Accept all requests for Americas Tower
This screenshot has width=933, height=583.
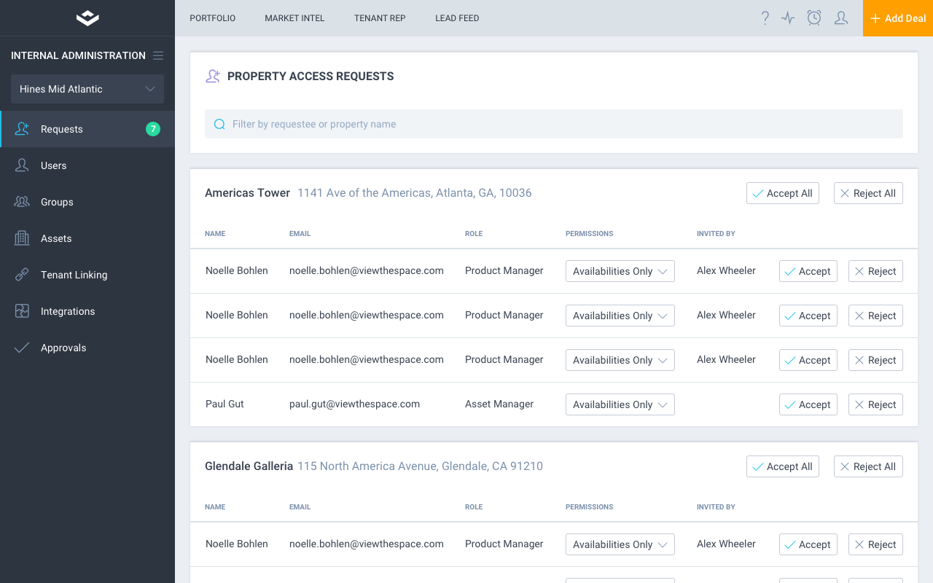782,193
